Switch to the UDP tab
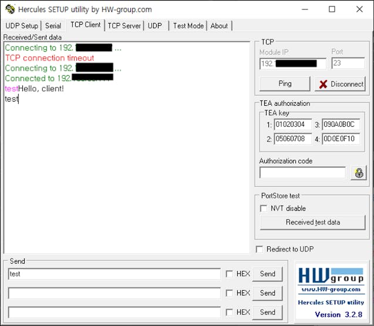Screen dimensions: 374x326 pyautogui.click(x=155, y=25)
